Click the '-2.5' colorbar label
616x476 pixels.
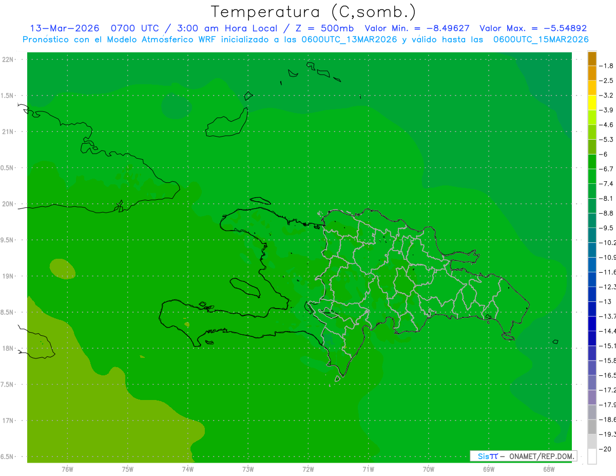point(606,81)
